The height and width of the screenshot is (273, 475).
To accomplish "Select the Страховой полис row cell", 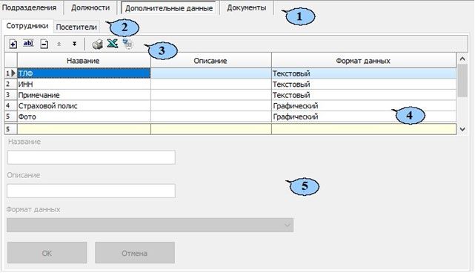I will [84, 106].
